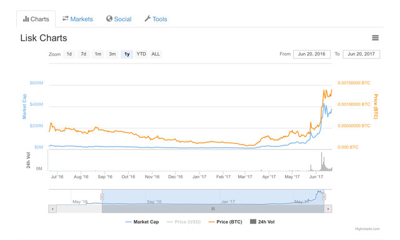Set zoom to 3m
This screenshot has width=400, height=240.
[x=112, y=54]
